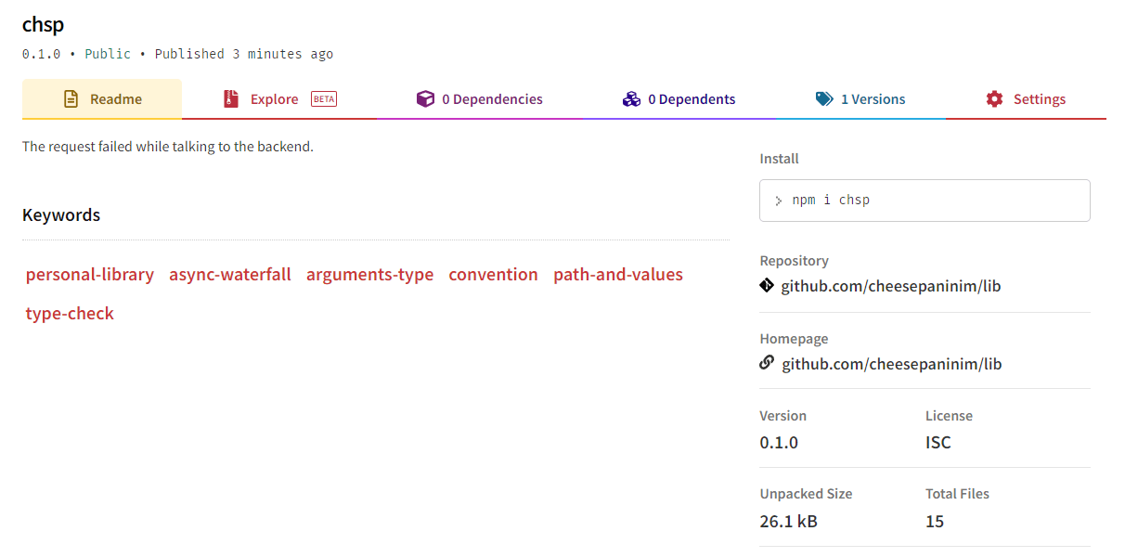Click the Readme document icon

(71, 99)
